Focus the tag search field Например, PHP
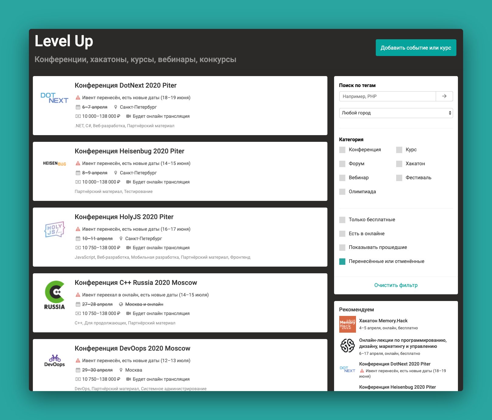 click(388, 96)
